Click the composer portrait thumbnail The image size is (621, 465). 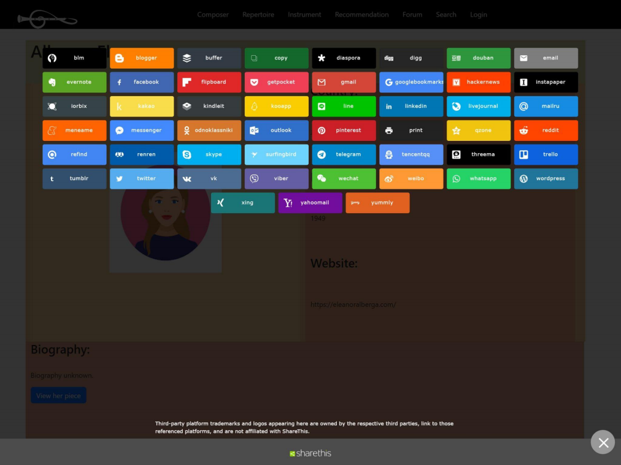coord(166,233)
